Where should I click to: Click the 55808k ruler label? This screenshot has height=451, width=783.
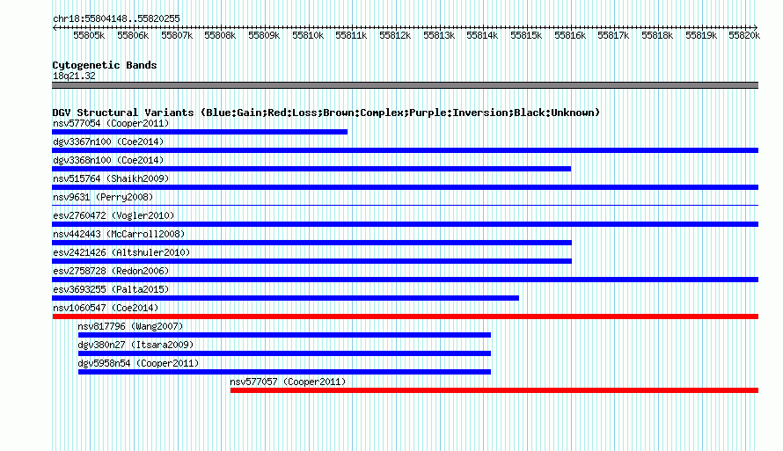(220, 35)
